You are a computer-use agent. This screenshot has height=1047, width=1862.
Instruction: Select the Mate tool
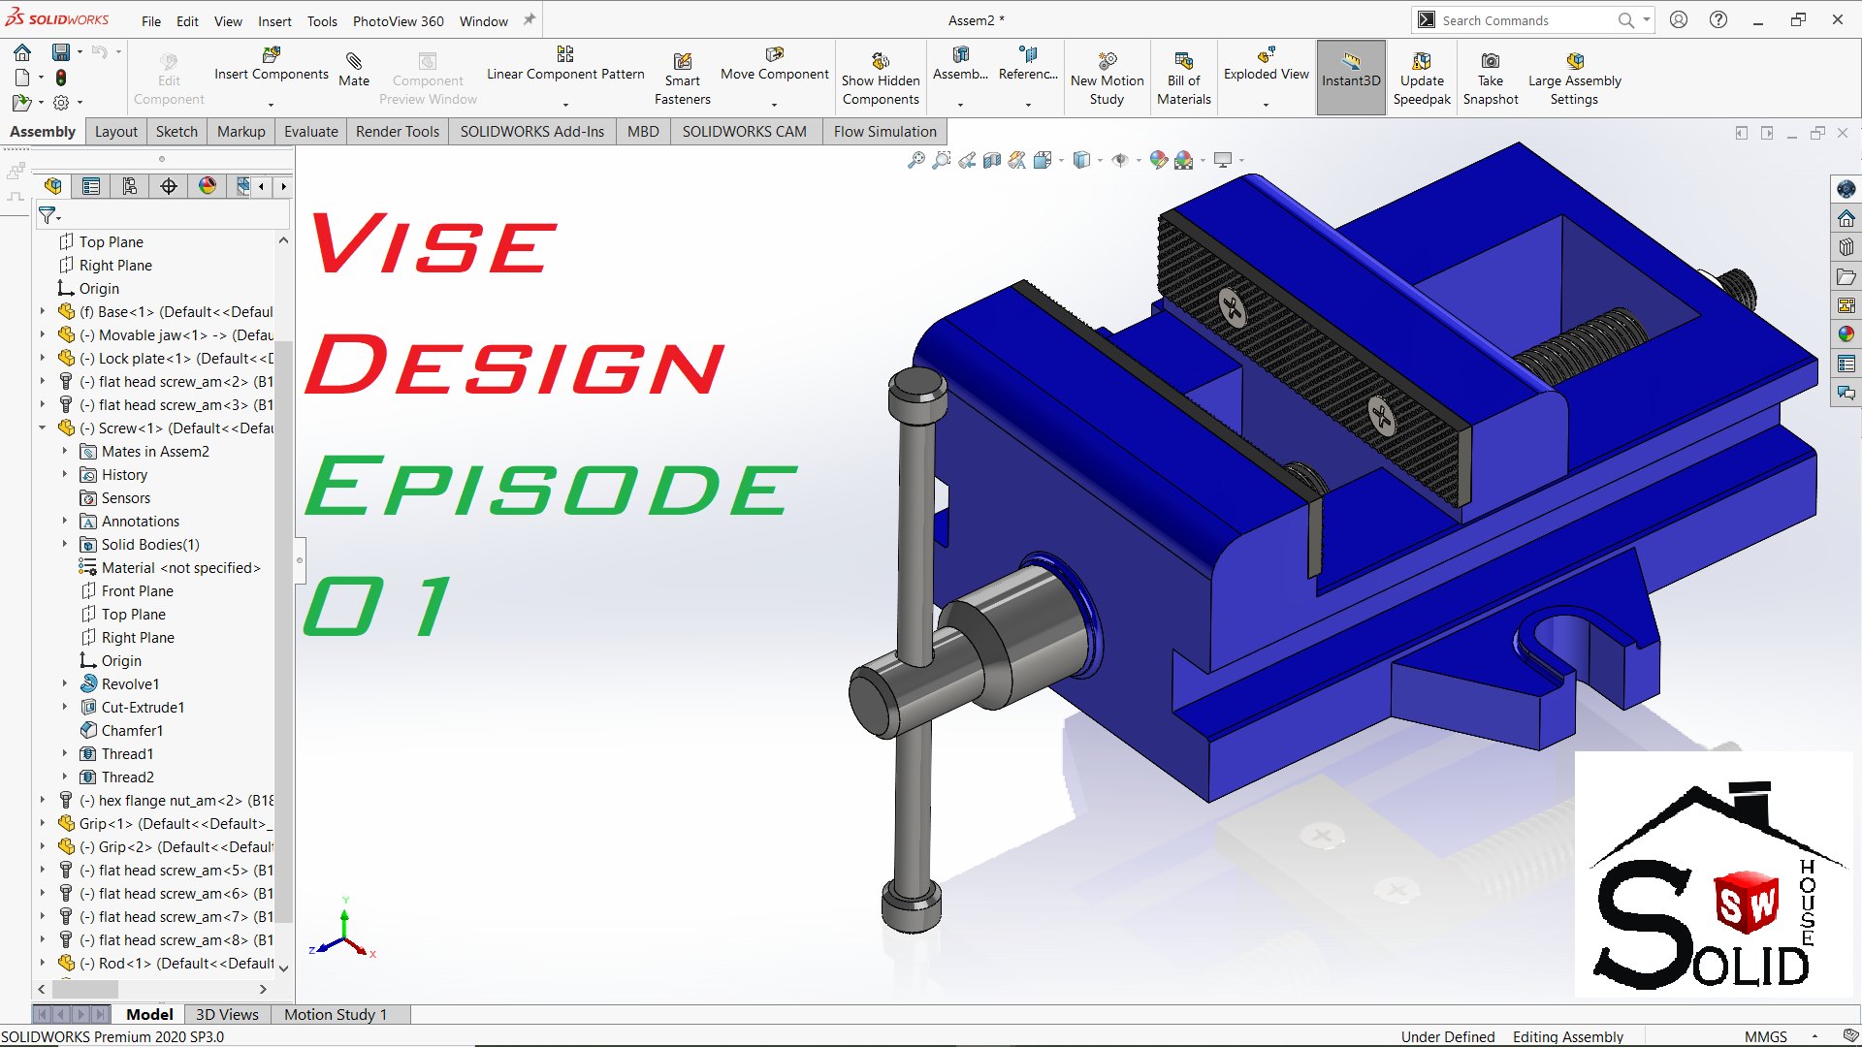(354, 70)
